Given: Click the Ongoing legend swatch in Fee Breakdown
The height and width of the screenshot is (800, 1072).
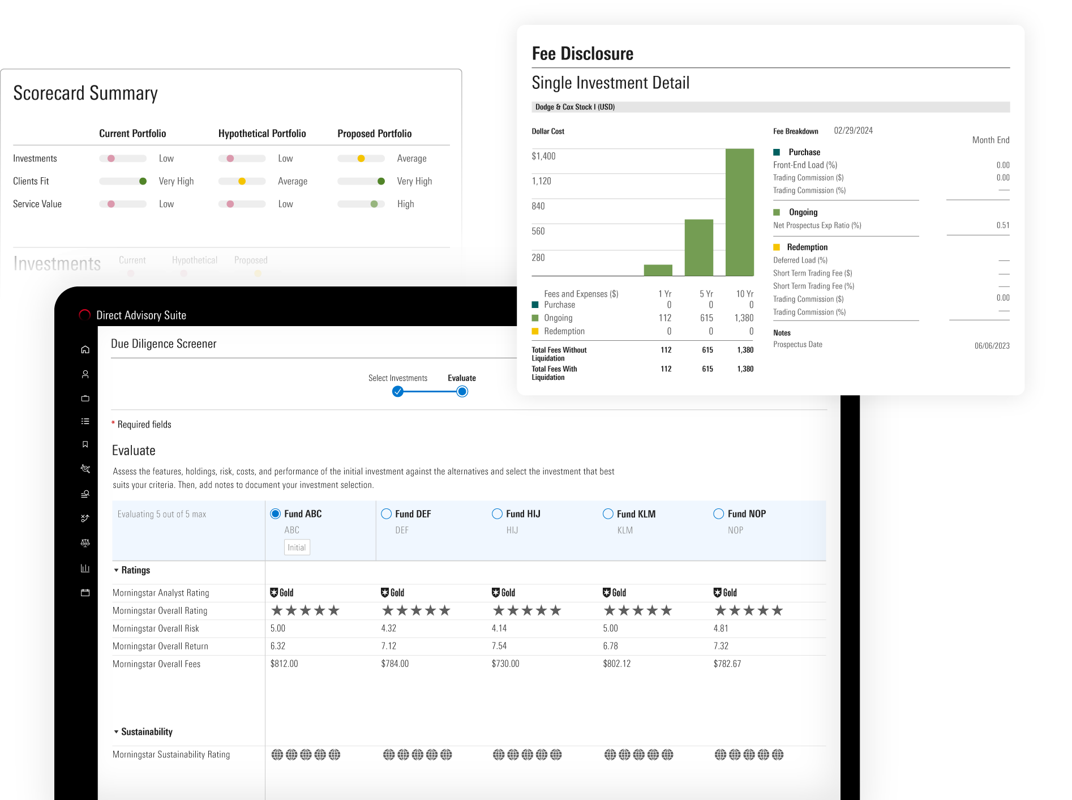Looking at the screenshot, I should tap(777, 212).
